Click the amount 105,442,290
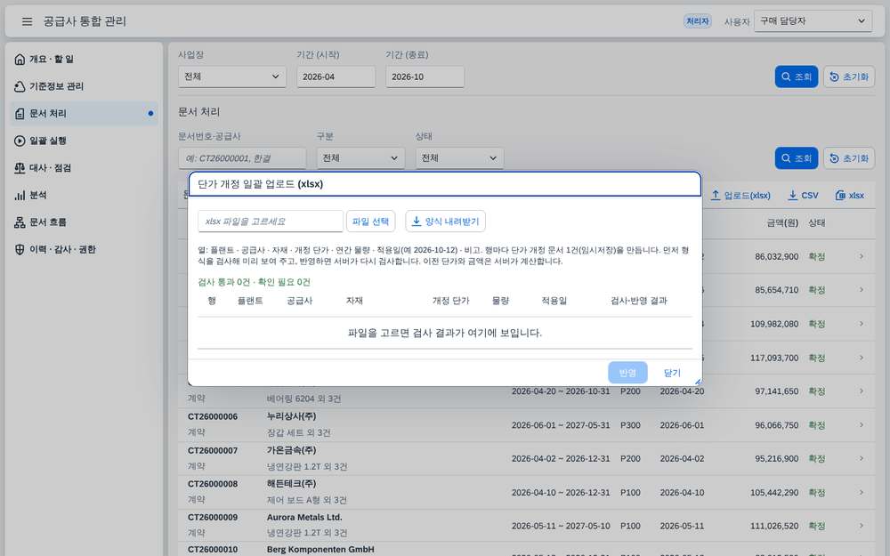The width and height of the screenshot is (890, 556). pos(774,493)
